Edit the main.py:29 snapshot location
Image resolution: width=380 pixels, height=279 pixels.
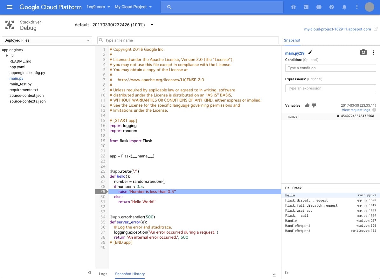click(310, 52)
